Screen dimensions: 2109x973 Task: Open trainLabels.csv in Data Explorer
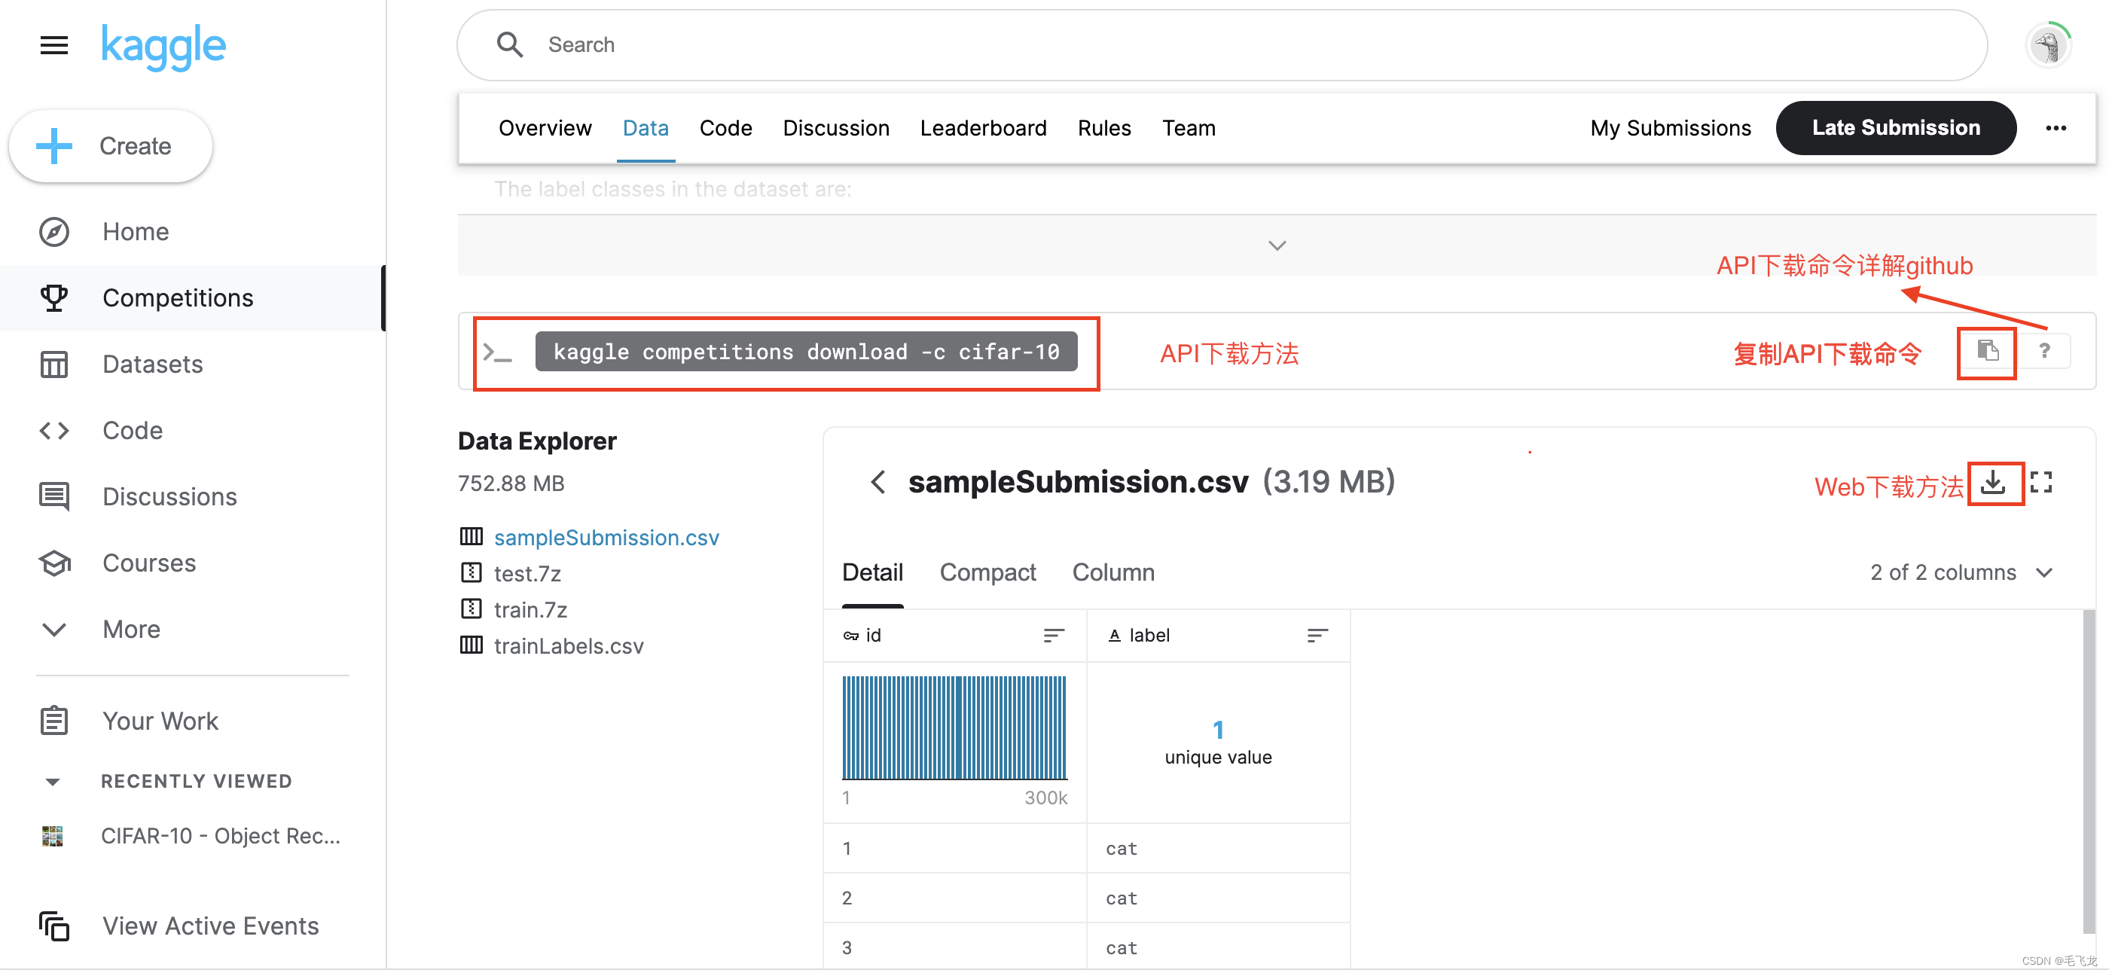click(568, 645)
